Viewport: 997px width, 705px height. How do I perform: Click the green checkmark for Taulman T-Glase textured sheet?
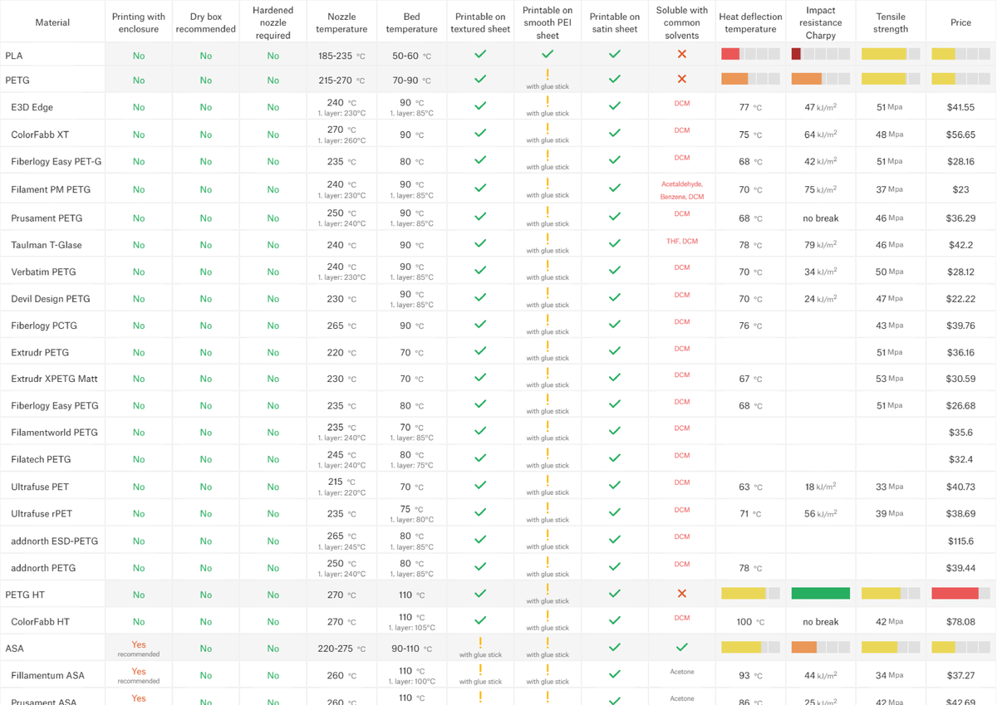click(480, 243)
